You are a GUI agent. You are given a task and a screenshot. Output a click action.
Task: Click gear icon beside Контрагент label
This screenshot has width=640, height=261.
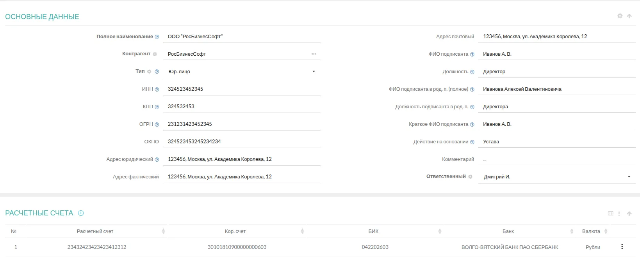[x=155, y=54]
